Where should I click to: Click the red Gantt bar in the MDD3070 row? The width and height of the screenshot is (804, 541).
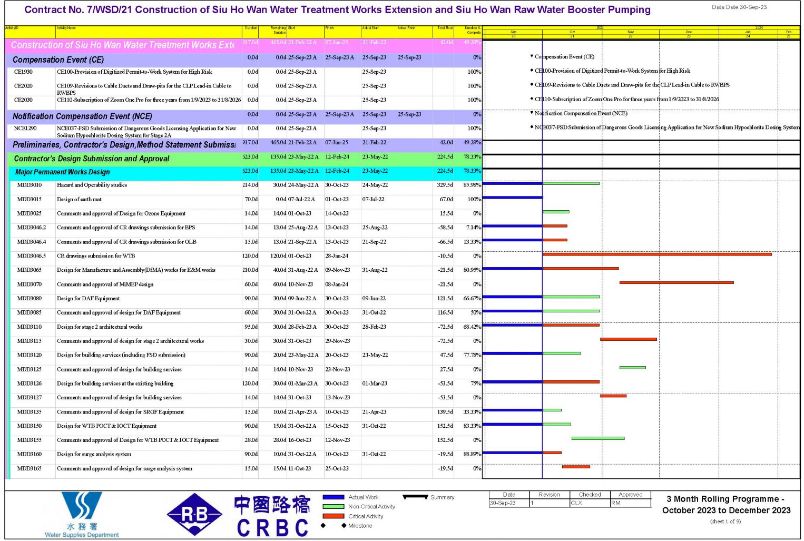[676, 283]
